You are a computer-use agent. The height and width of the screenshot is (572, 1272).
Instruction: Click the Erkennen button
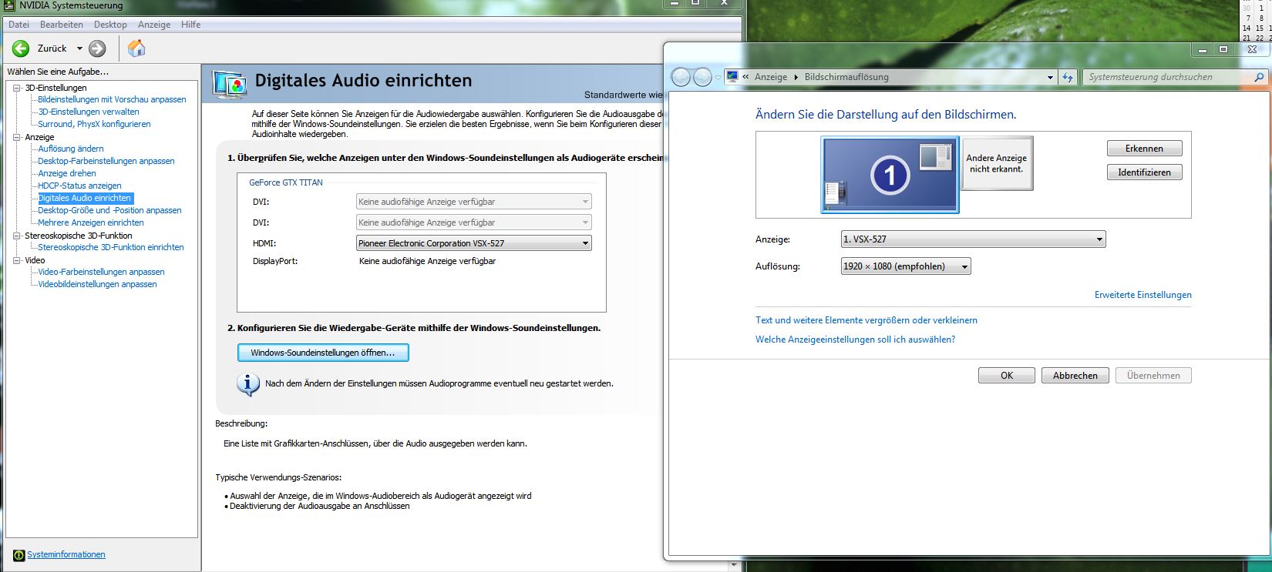(x=1144, y=149)
